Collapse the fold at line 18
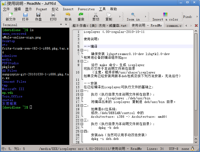 82,106
